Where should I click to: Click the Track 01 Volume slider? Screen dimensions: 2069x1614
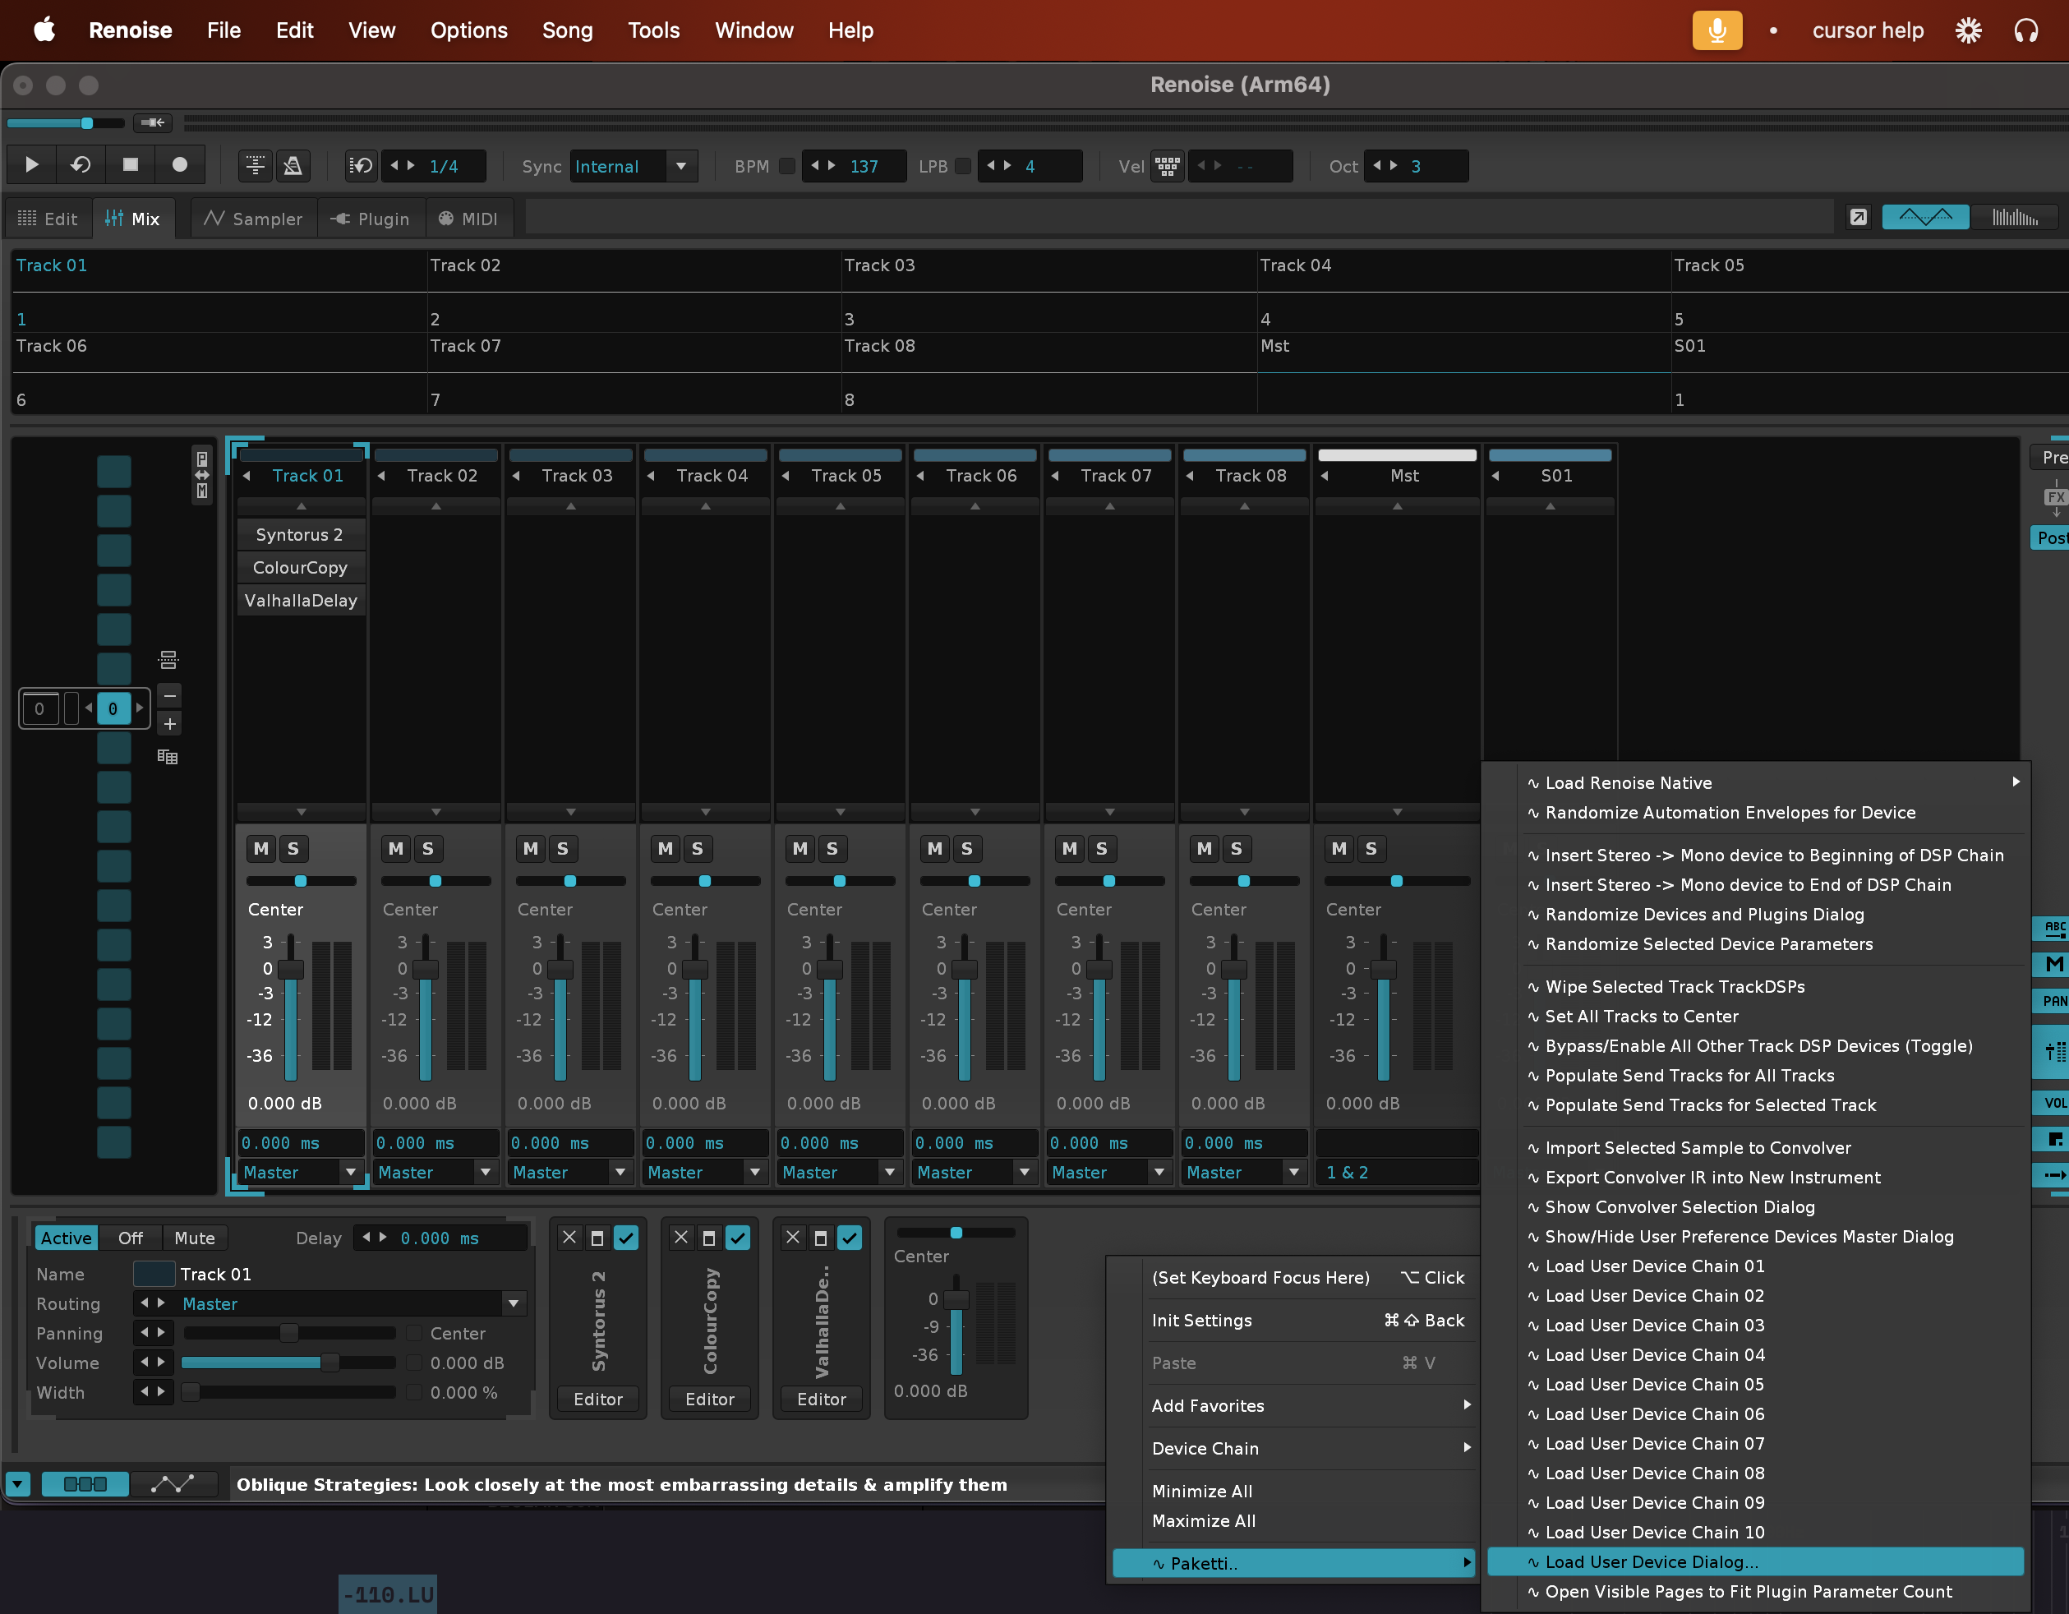[x=289, y=1363]
